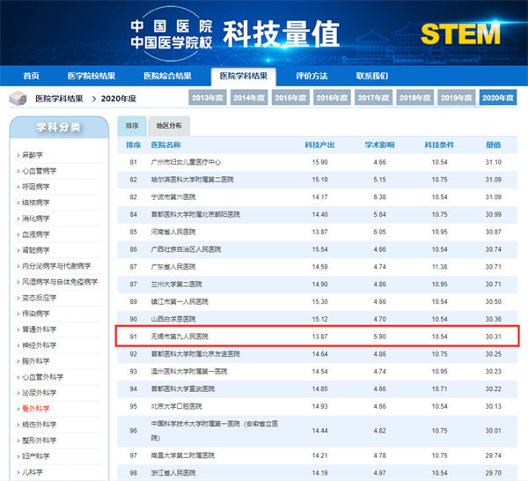Click the 医院名称 column header
This screenshot has height=481, width=528.
point(165,145)
